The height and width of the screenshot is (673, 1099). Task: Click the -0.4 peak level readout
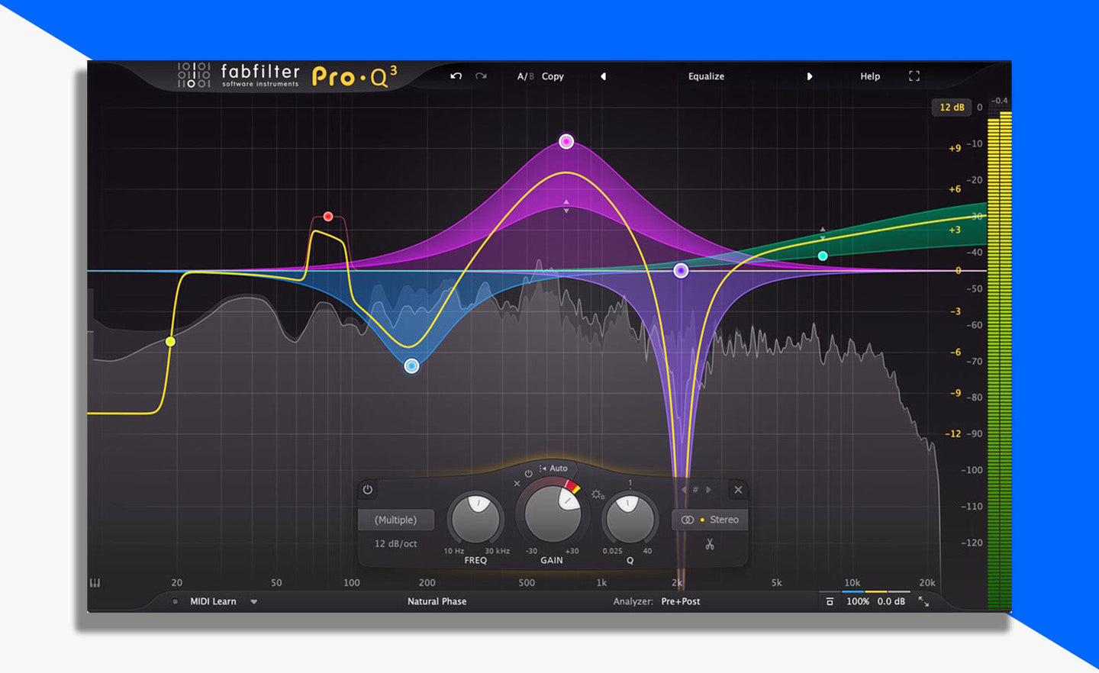coord(1000,101)
